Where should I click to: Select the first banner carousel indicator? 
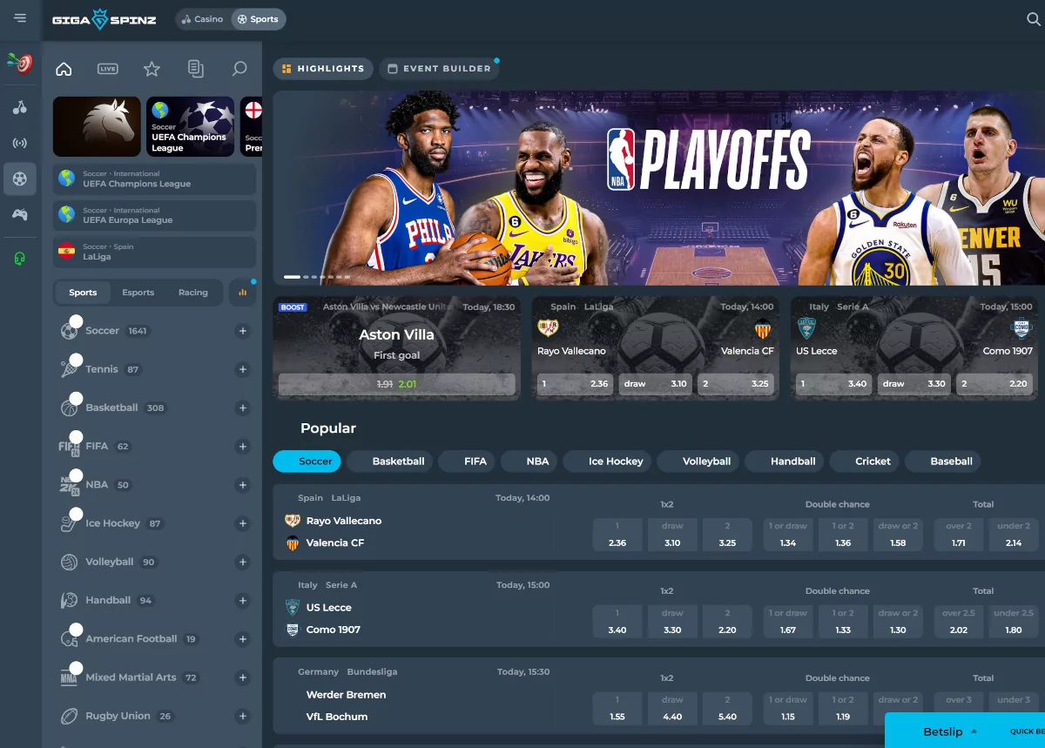coord(292,277)
